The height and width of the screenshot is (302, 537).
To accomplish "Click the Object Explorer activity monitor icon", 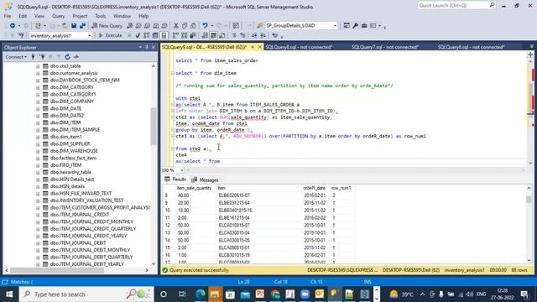I will pyautogui.click(x=76, y=57).
